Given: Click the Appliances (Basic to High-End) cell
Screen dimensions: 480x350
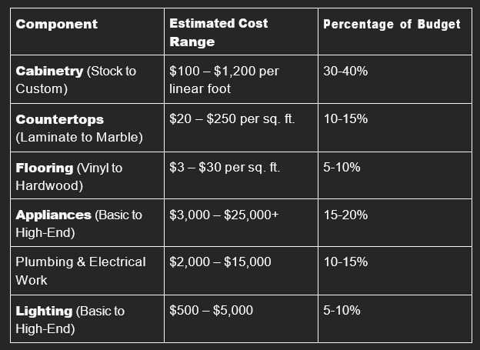Looking at the screenshot, I should pyautogui.click(x=78, y=224).
